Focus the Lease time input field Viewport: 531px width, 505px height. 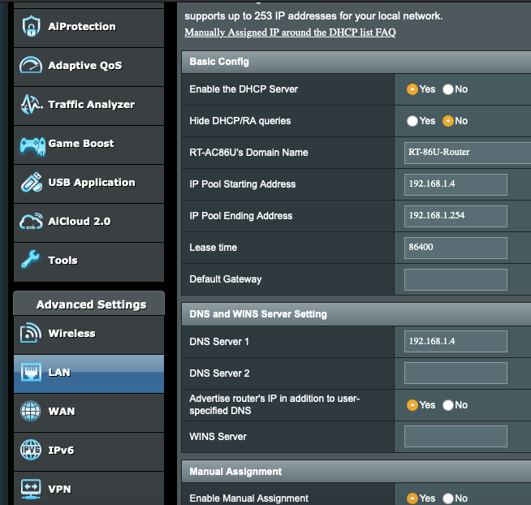click(x=455, y=248)
